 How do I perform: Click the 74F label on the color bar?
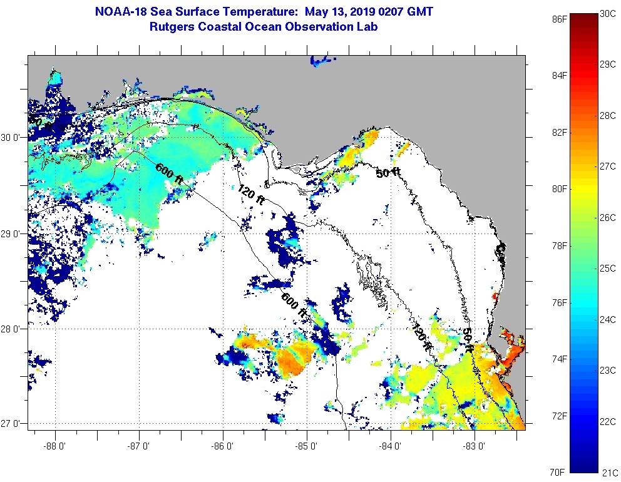559,359
